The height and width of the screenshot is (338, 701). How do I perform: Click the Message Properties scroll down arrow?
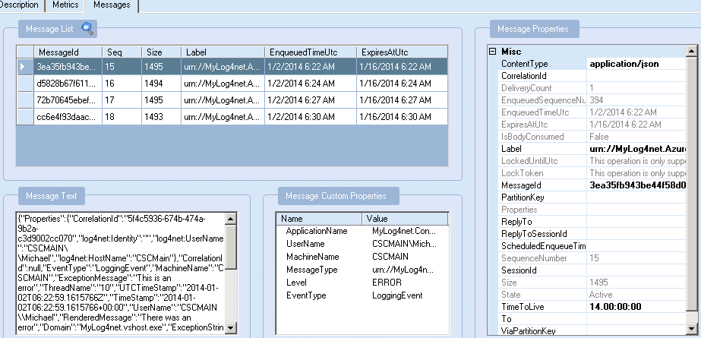[691, 330]
